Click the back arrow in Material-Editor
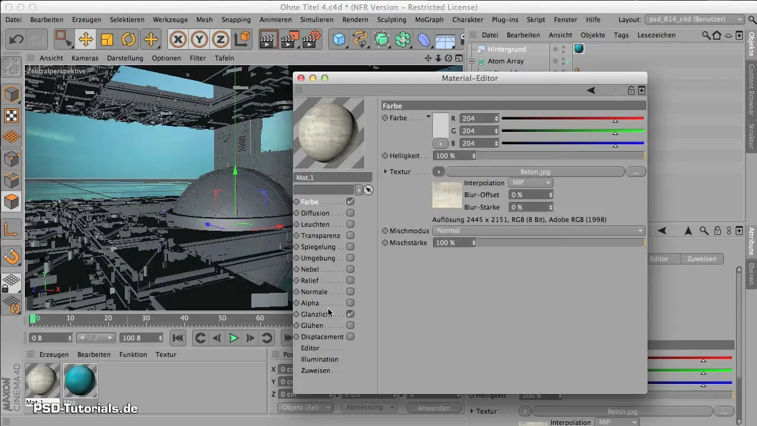The height and width of the screenshot is (426, 757). pyautogui.click(x=590, y=91)
